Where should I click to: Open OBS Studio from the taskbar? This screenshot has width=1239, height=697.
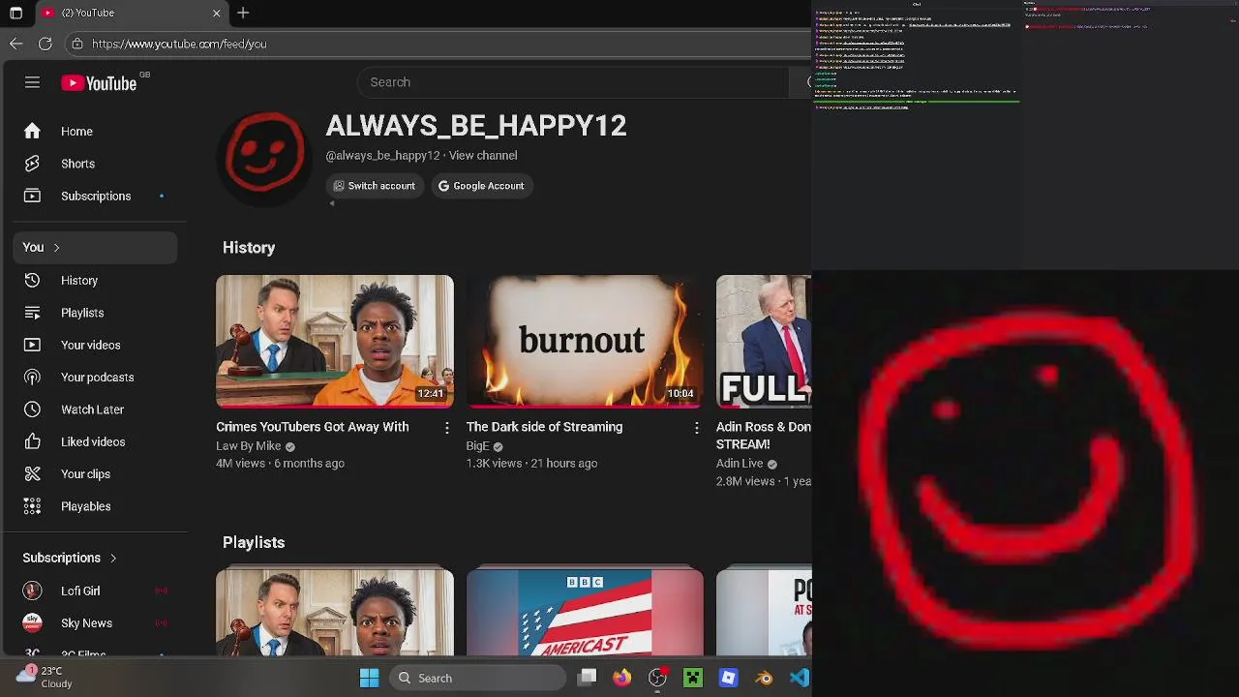[x=657, y=679]
